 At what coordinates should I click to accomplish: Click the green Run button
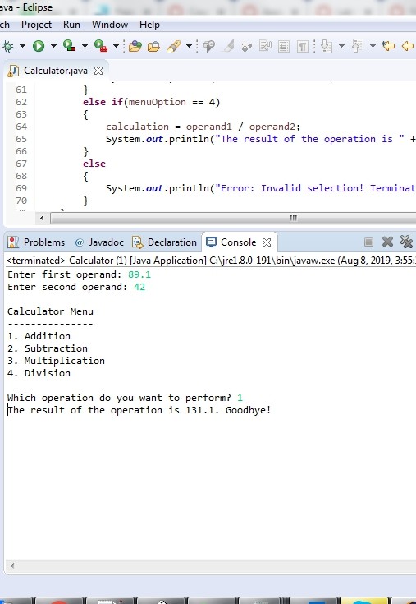click(x=38, y=46)
